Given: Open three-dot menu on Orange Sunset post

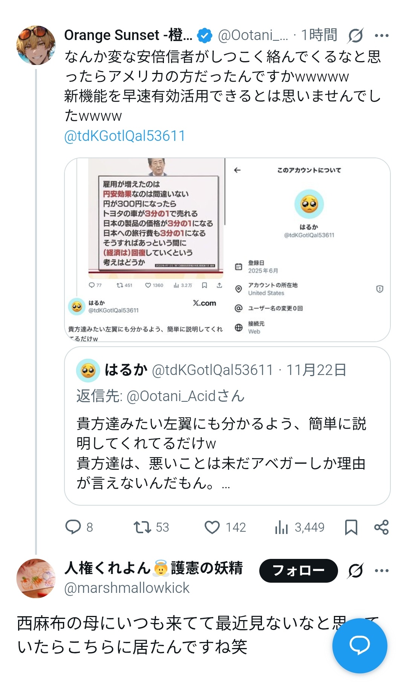Looking at the screenshot, I should click(x=382, y=35).
